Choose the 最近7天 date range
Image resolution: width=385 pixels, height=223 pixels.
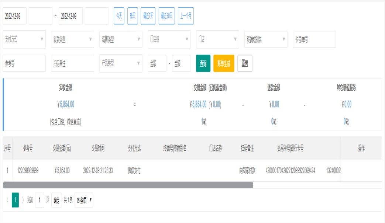148,16
